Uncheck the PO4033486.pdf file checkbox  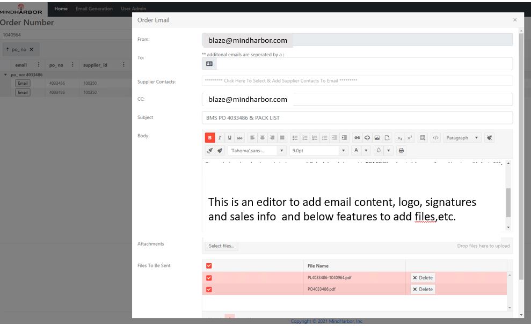click(209, 290)
